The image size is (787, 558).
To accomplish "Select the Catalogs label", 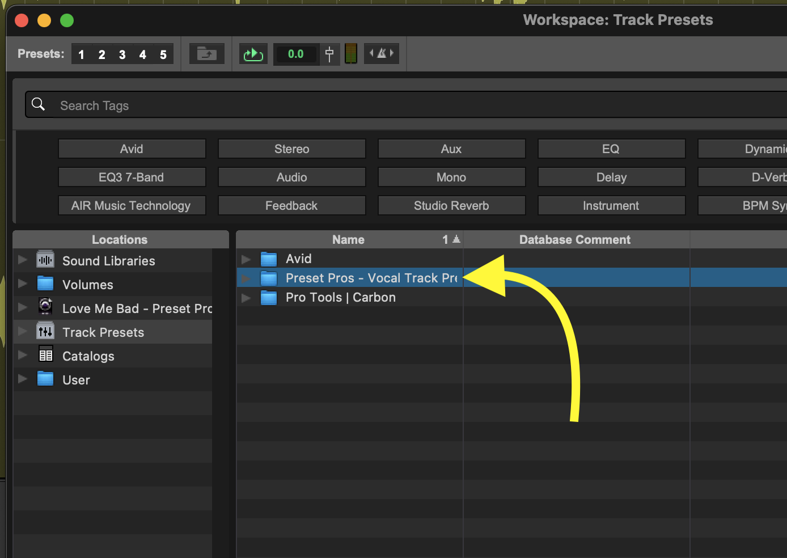I will [88, 356].
